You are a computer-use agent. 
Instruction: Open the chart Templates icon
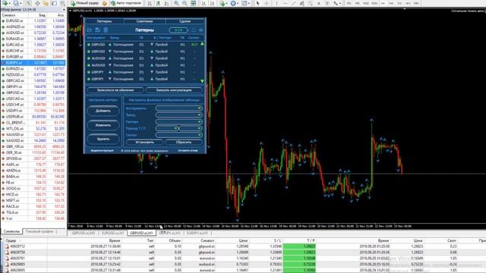(x=245, y=3)
